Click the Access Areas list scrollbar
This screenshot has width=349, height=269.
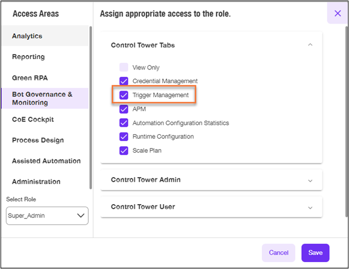91,108
